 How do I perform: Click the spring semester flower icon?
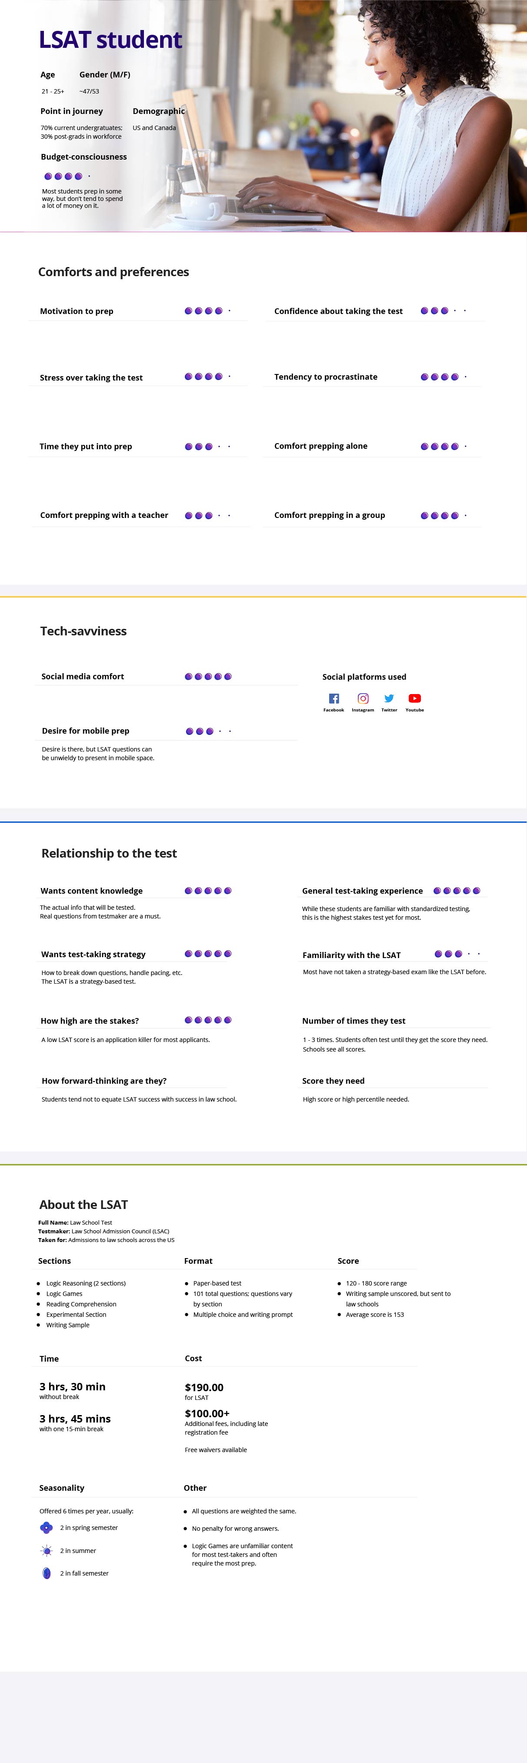pyautogui.click(x=47, y=1527)
